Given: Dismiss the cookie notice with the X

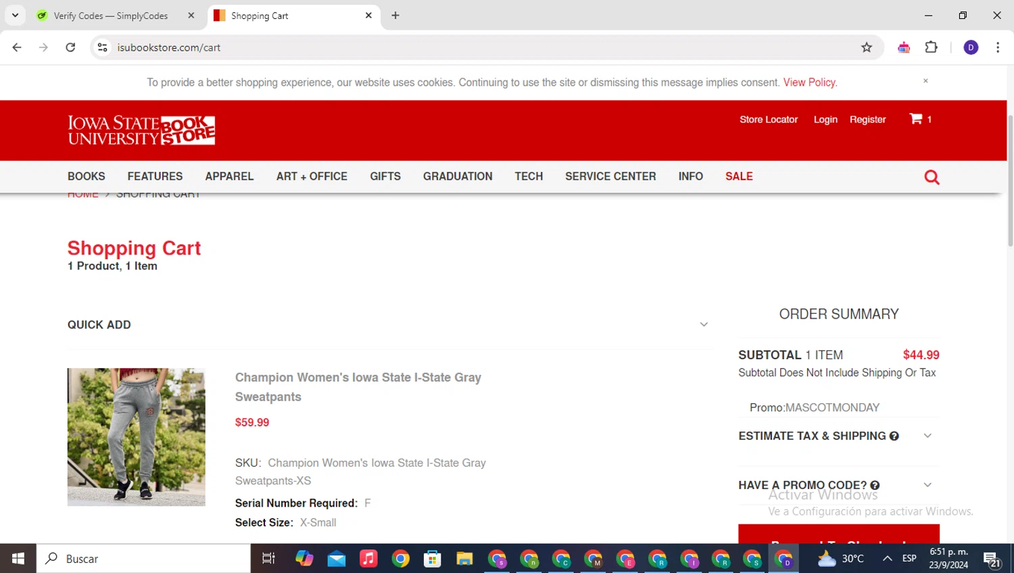Looking at the screenshot, I should tap(925, 81).
